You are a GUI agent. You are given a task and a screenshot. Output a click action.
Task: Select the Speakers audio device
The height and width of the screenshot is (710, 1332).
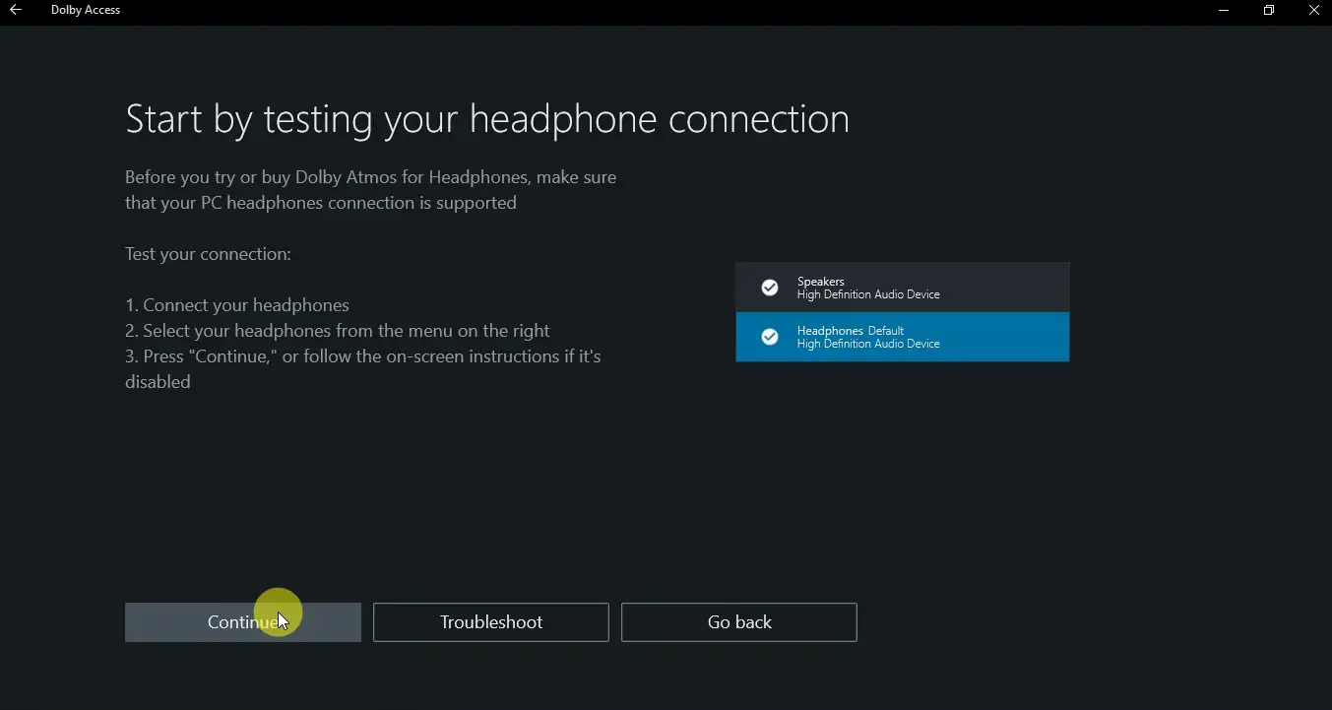click(x=902, y=288)
